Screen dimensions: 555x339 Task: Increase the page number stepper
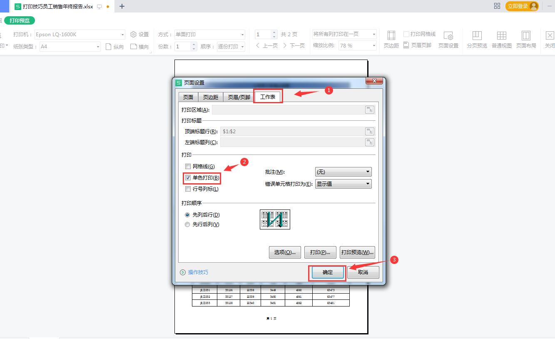click(x=274, y=32)
